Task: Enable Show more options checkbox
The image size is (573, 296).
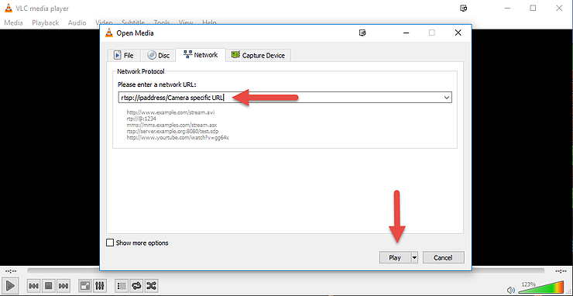Action: [110, 243]
